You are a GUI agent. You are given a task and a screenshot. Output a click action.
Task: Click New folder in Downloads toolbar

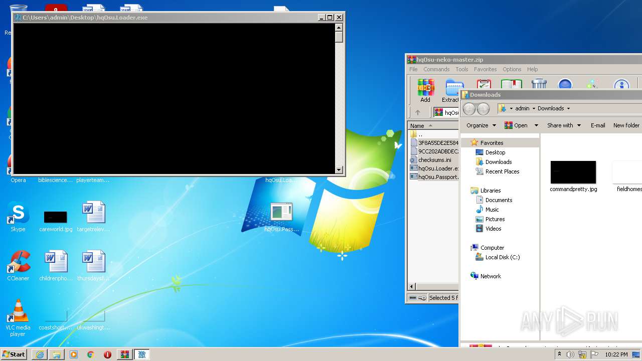pyautogui.click(x=626, y=125)
